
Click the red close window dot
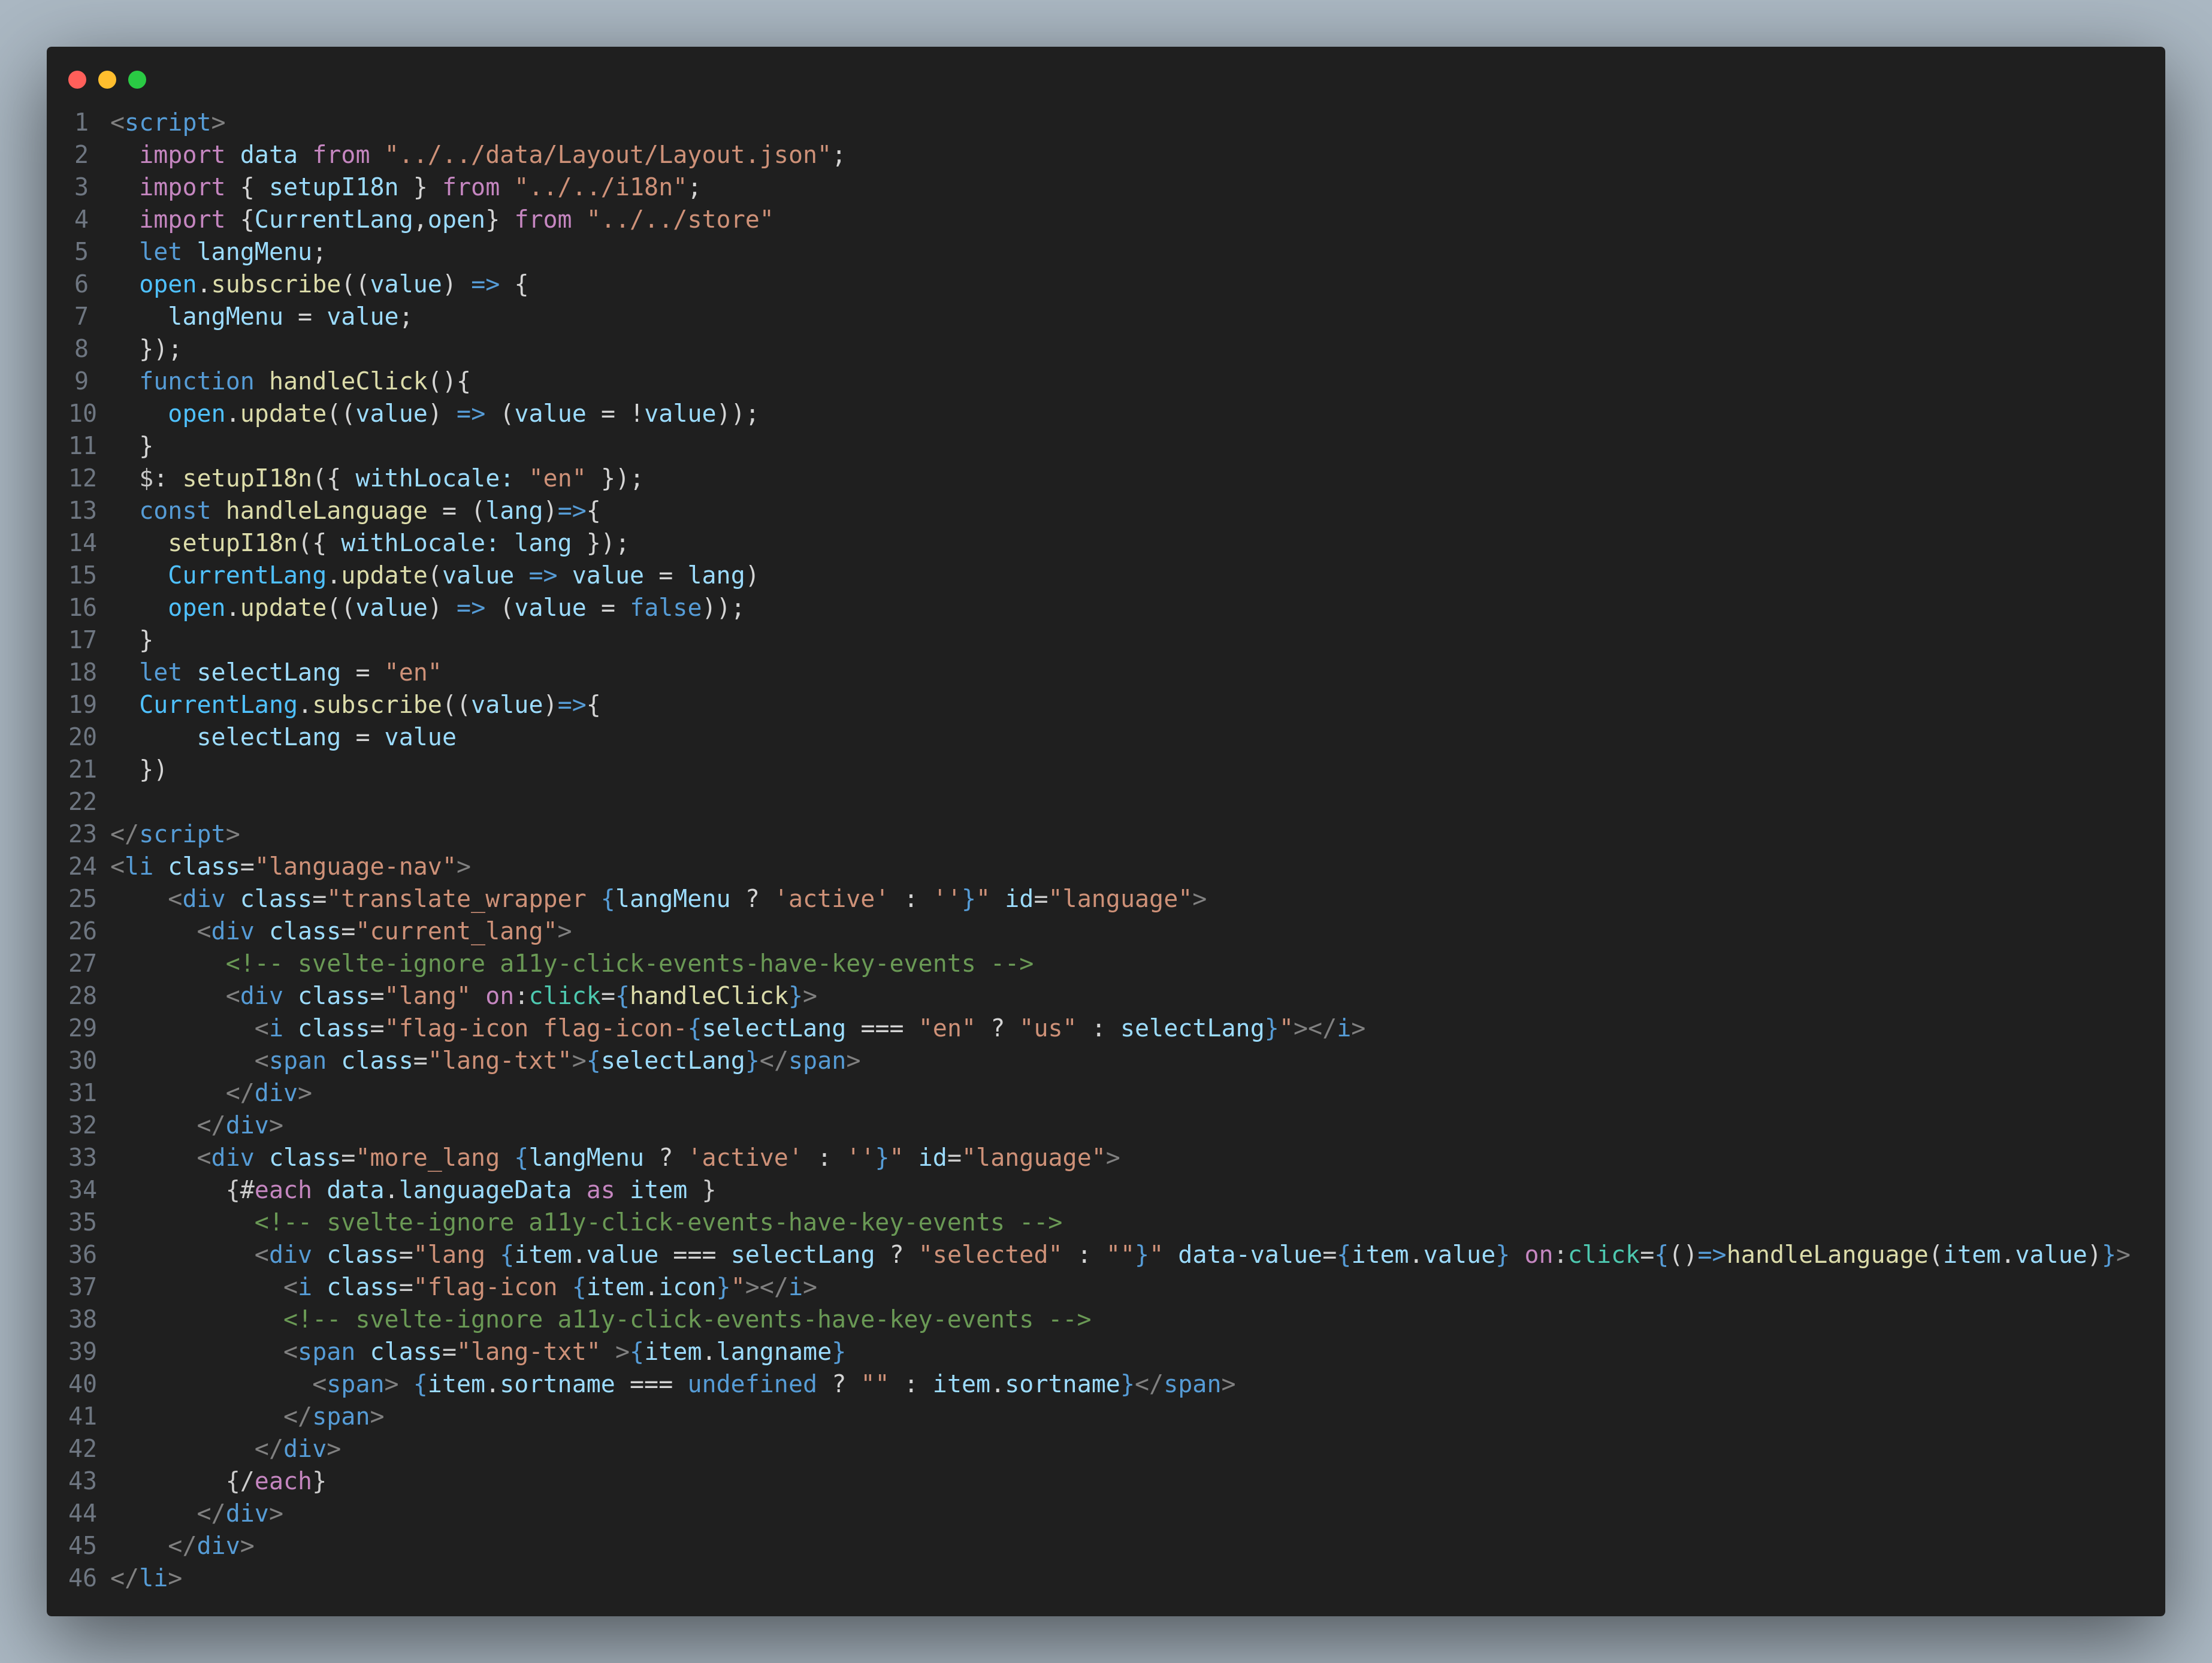77,80
